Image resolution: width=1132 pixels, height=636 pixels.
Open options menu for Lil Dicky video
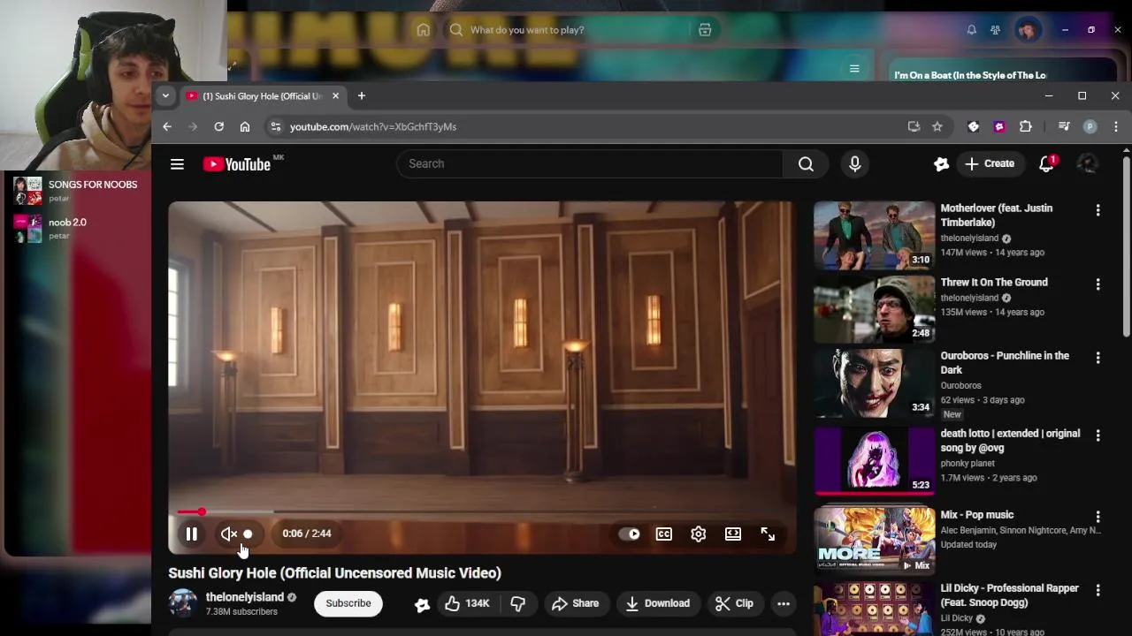pyautogui.click(x=1098, y=590)
